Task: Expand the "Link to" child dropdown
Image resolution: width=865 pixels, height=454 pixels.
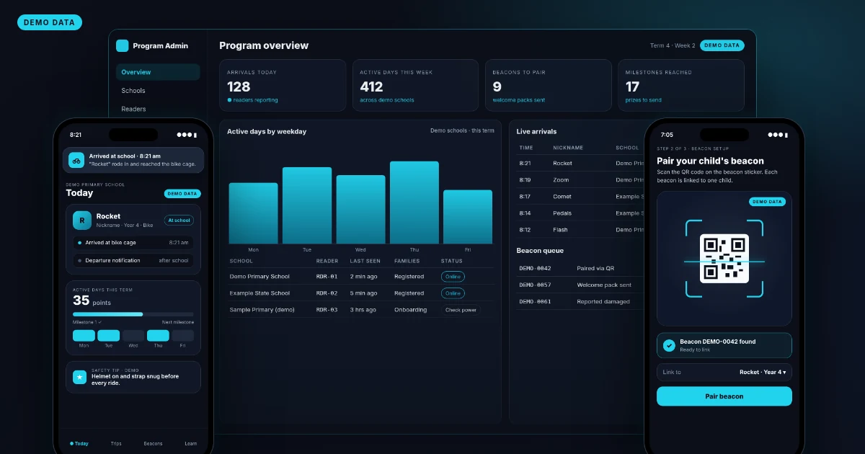Action: 724,372
